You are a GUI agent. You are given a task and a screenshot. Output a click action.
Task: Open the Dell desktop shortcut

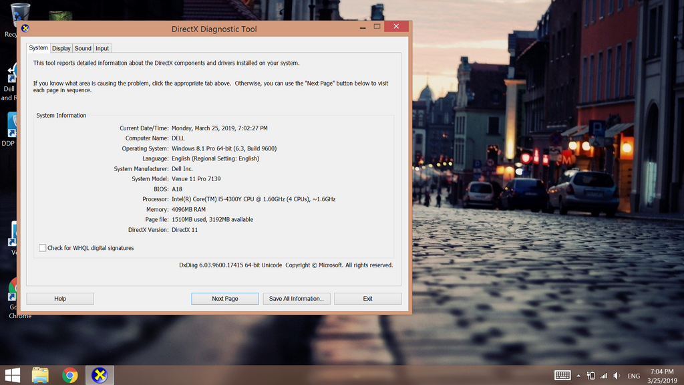tap(9, 82)
